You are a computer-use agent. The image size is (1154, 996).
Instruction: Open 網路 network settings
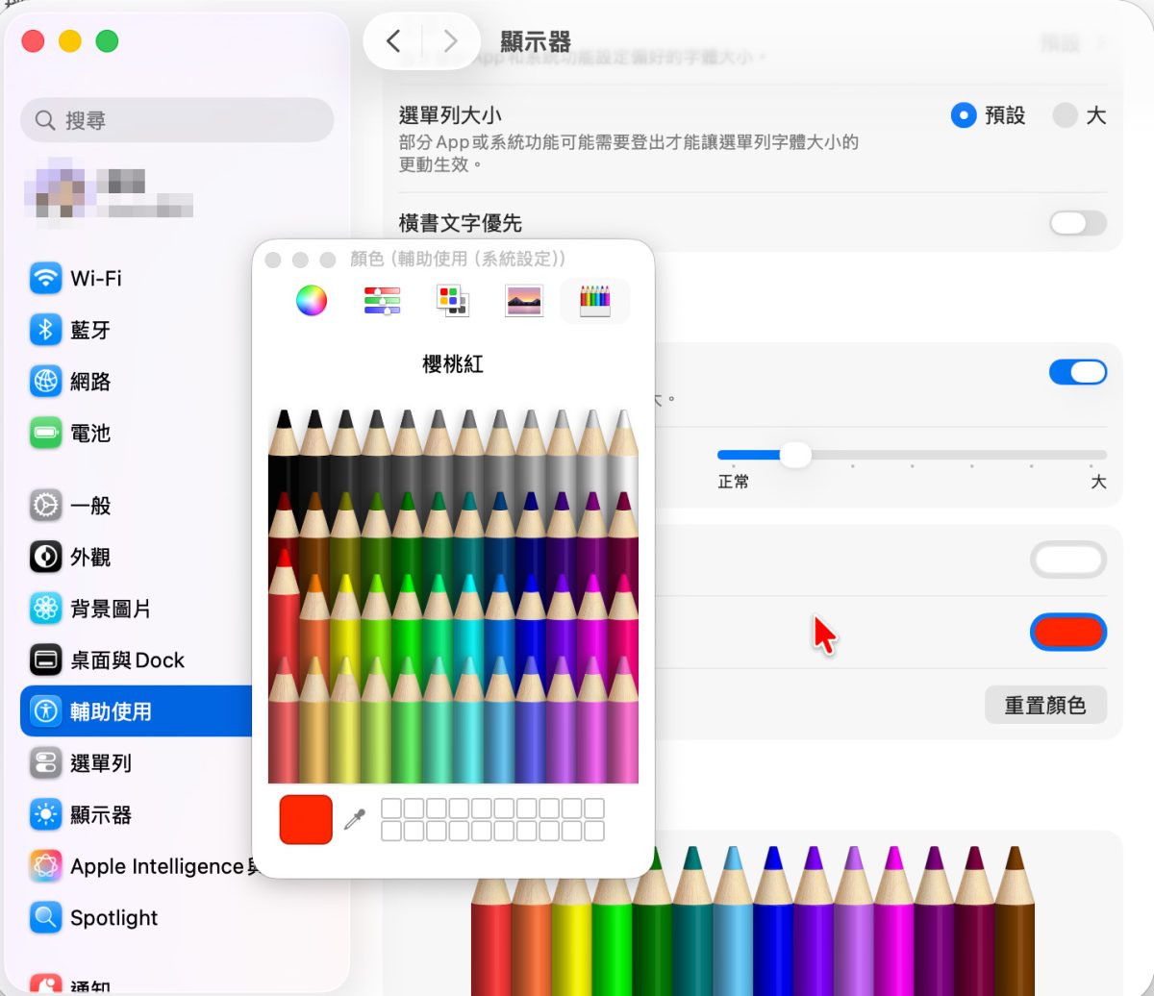click(x=135, y=382)
